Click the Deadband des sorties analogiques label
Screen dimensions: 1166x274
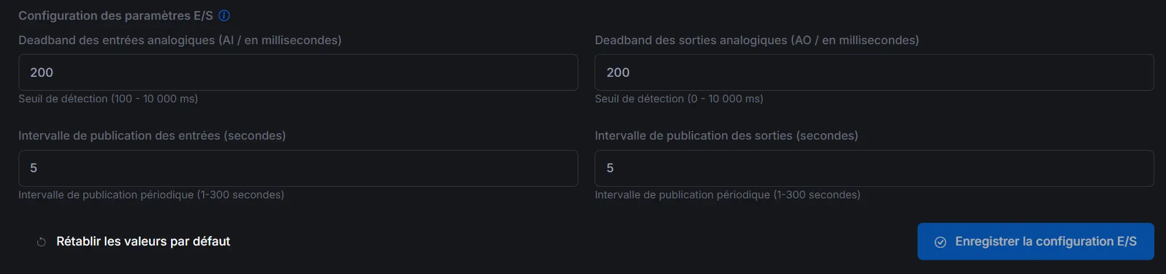[756, 40]
